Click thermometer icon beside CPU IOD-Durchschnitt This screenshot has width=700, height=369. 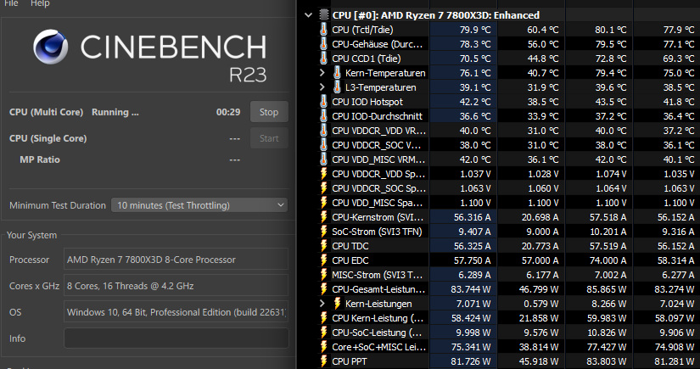323,116
